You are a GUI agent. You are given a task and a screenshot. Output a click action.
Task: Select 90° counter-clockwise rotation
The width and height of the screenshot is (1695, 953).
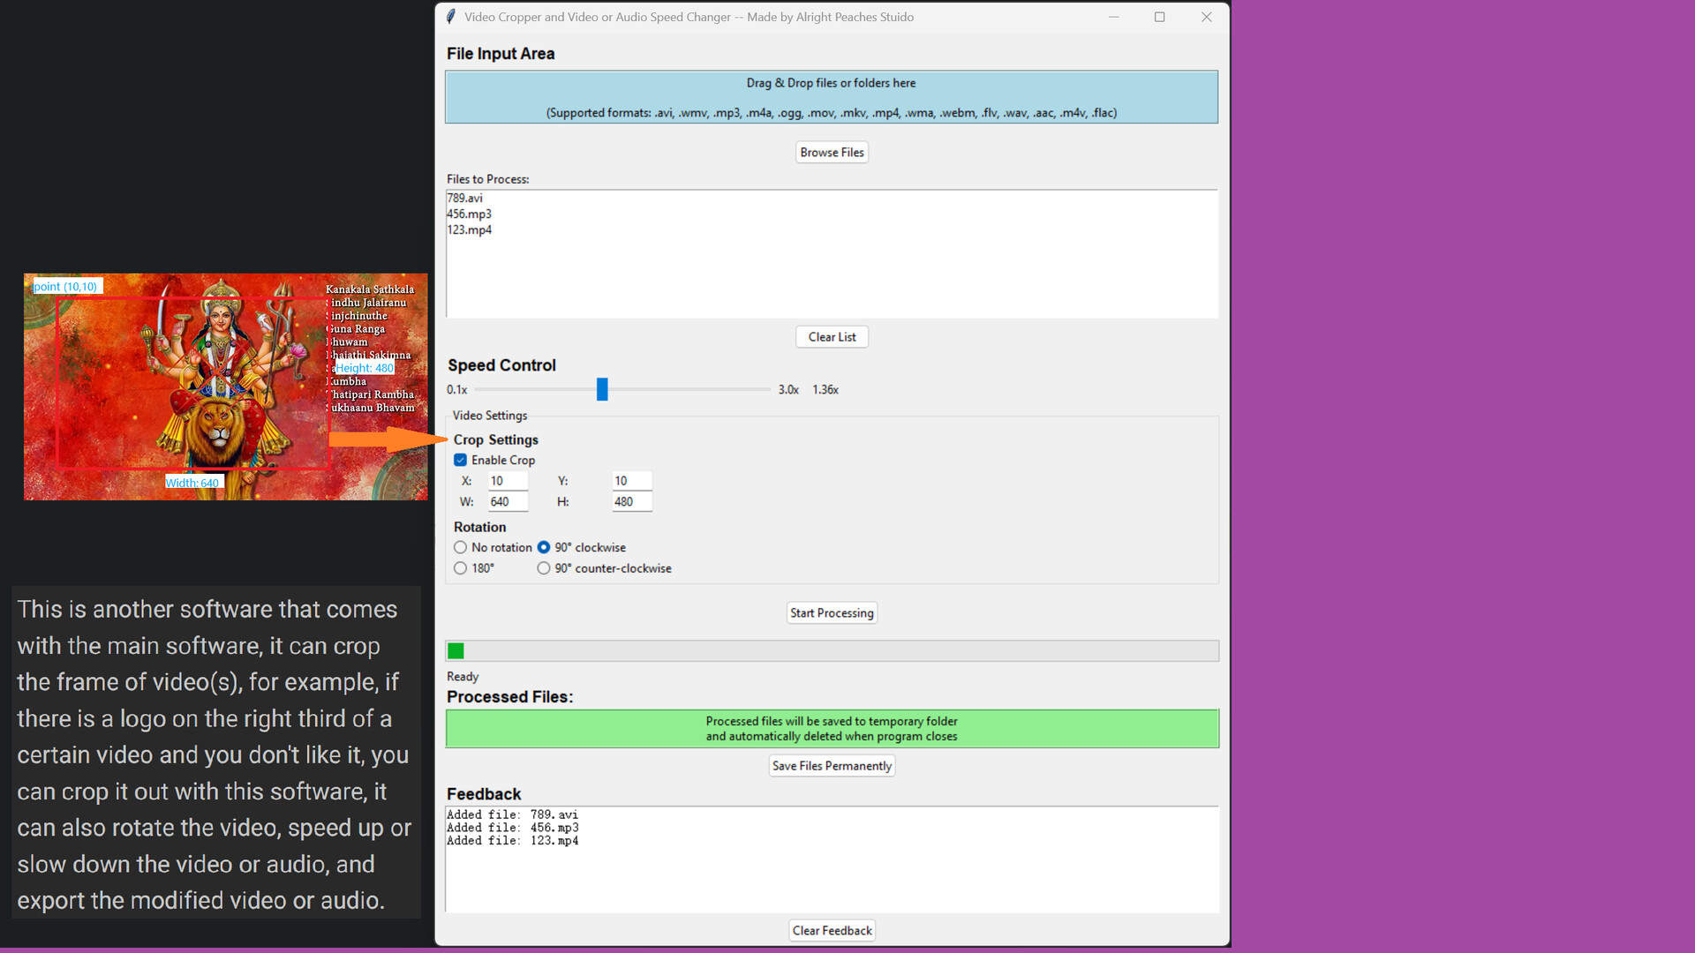tap(544, 568)
